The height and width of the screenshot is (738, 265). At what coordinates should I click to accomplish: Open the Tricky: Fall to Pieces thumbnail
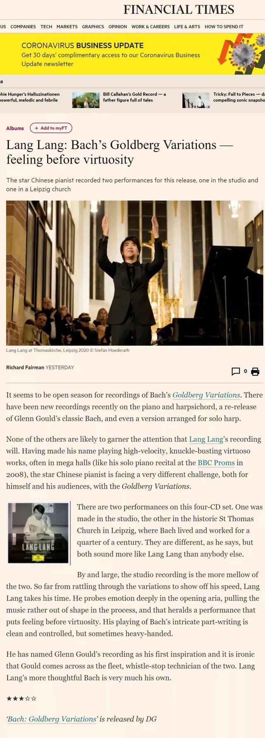click(x=196, y=100)
